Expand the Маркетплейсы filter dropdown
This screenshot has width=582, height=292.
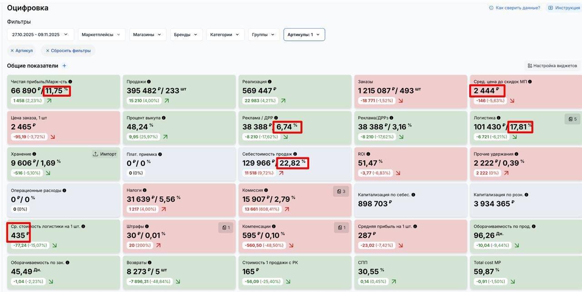[x=101, y=34]
